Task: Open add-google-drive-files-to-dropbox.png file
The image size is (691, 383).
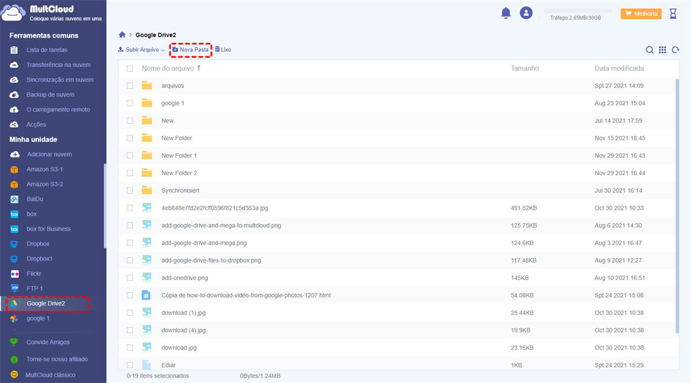Action: (x=211, y=260)
